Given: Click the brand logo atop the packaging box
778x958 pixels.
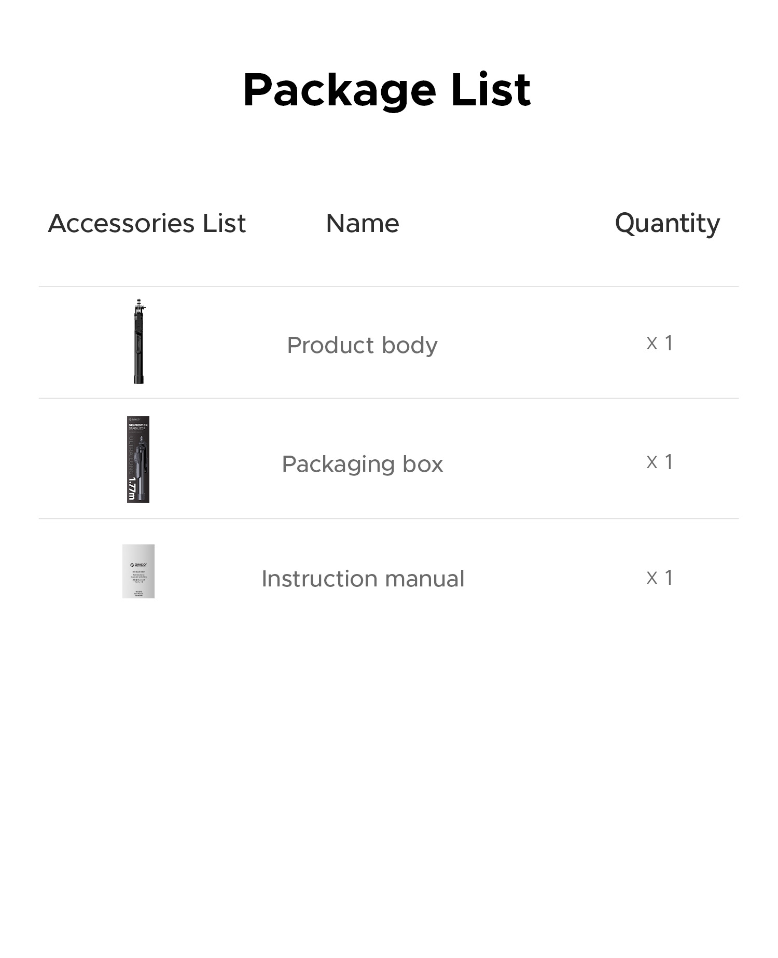Looking at the screenshot, I should click(135, 419).
